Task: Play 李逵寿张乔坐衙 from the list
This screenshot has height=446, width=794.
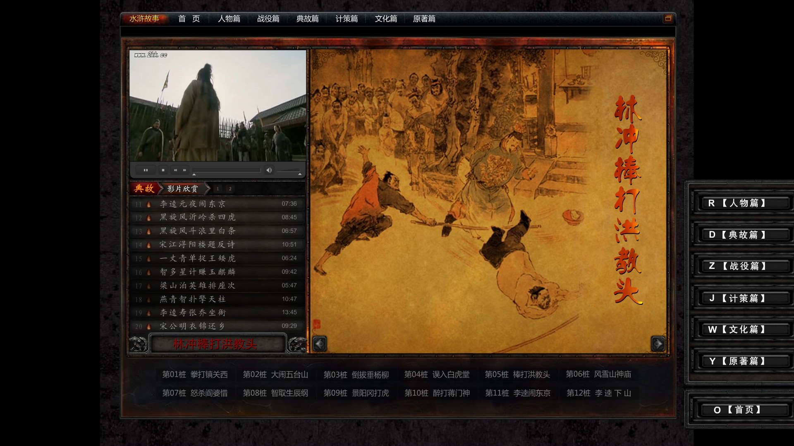Action: pyautogui.click(x=217, y=313)
